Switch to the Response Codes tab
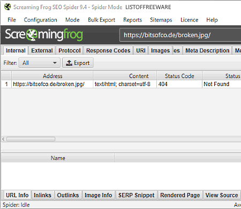 click(x=108, y=51)
